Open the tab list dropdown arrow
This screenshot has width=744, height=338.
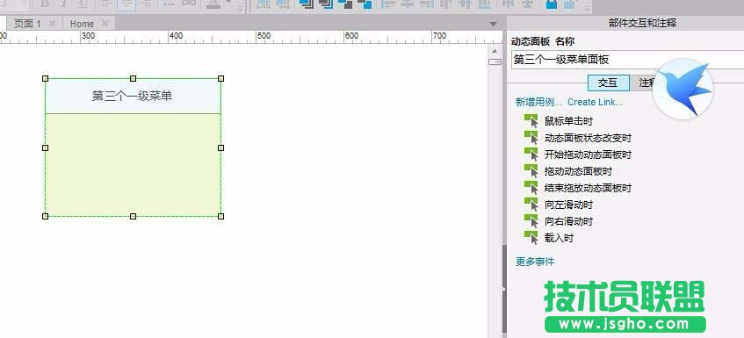point(494,24)
